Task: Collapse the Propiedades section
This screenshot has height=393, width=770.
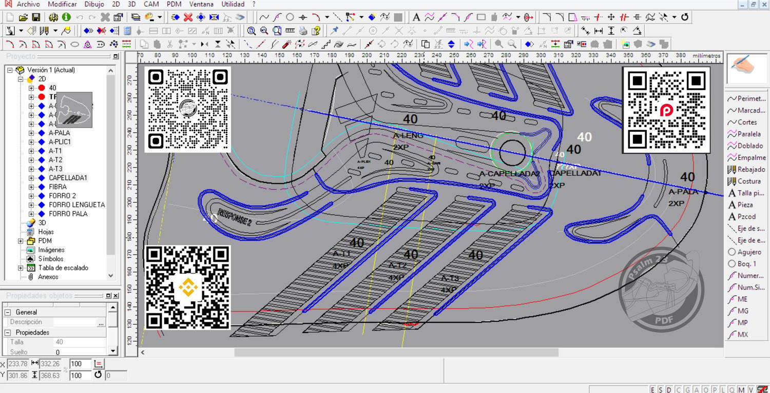Action: [x=8, y=333]
